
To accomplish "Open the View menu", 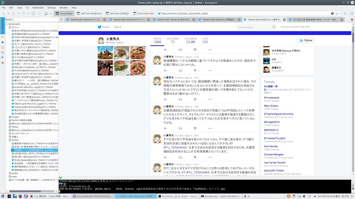I will [x=20, y=8].
